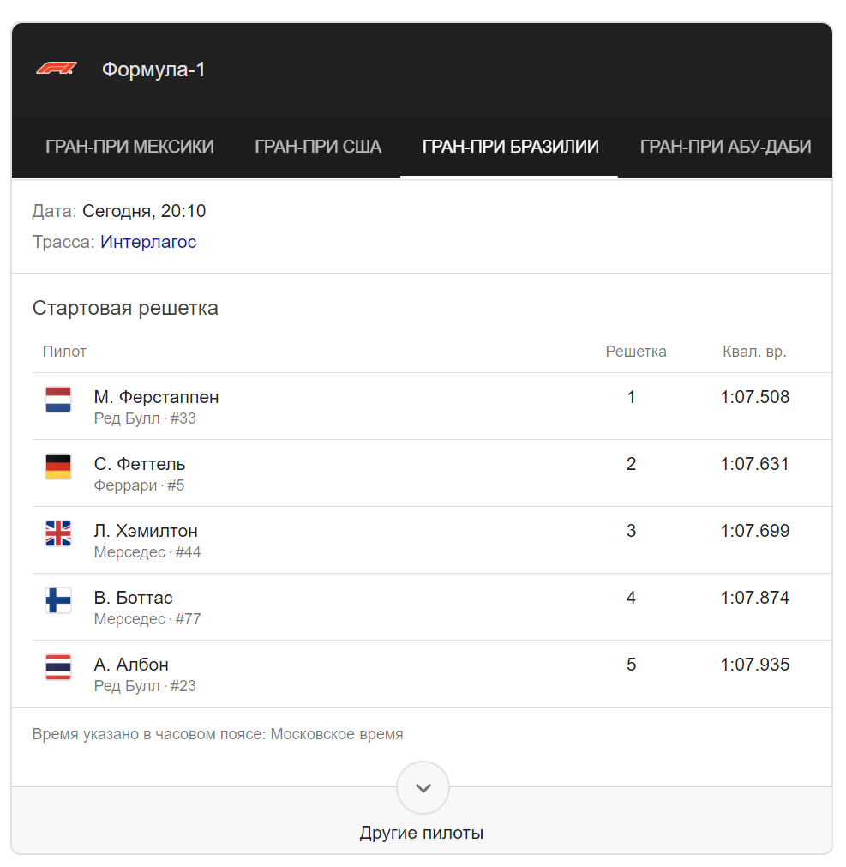Select driver М. Ферстаппен row
Viewport: 846px width, 867px height.
[x=432, y=406]
